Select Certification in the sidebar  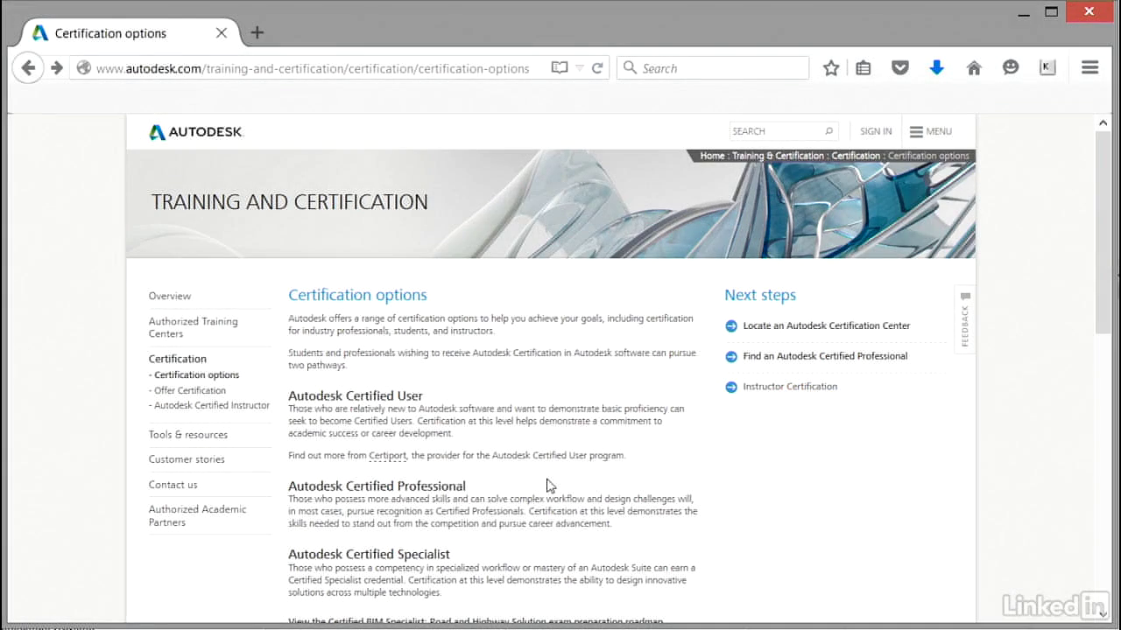(178, 359)
